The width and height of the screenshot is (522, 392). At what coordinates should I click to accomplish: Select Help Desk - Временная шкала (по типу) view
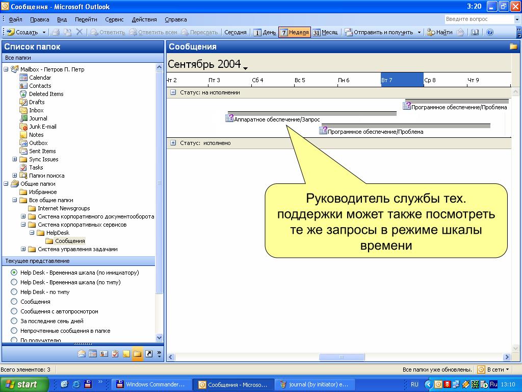point(14,282)
